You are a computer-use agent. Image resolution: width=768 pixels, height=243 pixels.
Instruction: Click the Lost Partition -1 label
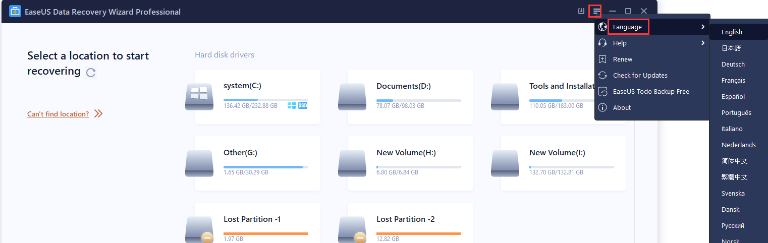[x=252, y=219]
